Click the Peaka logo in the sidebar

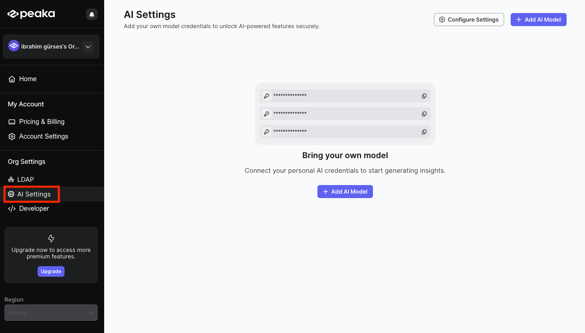click(31, 14)
